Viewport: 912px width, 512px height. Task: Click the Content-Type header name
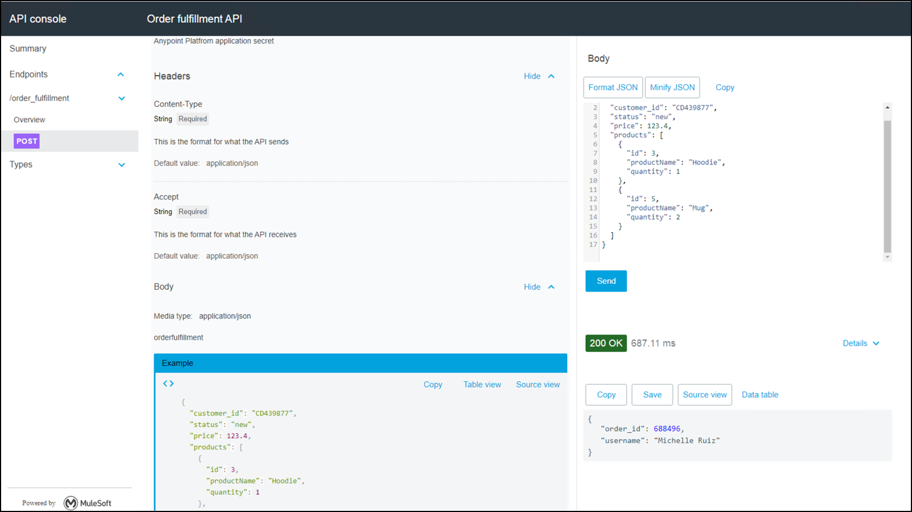point(178,104)
